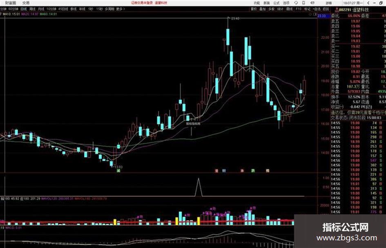Image resolution: width=386 pixels, height=248 pixels.
Task: Click the green 减 event marker under chart
Action: (x=118, y=171)
